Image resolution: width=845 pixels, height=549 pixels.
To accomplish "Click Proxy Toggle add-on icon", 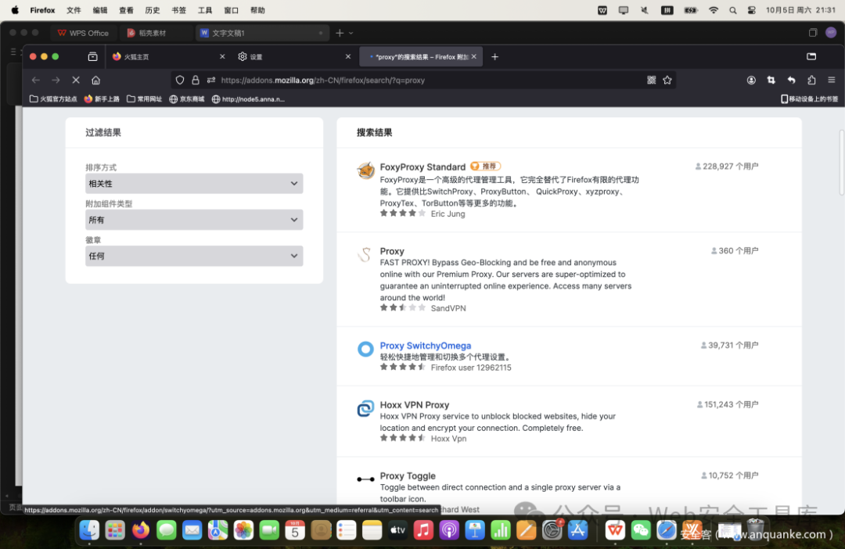I will [x=365, y=479].
